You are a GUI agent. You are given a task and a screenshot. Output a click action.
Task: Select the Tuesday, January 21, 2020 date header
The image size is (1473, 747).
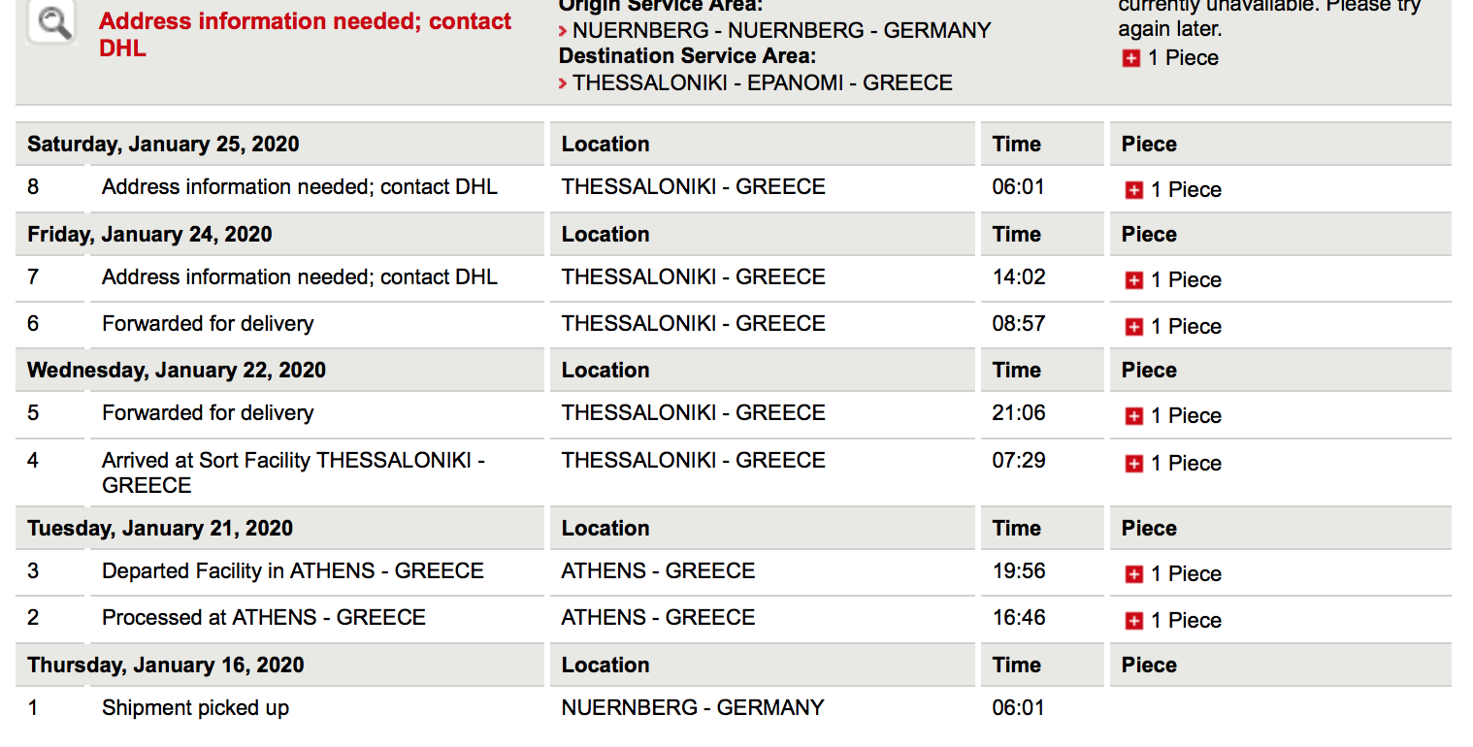pos(159,529)
